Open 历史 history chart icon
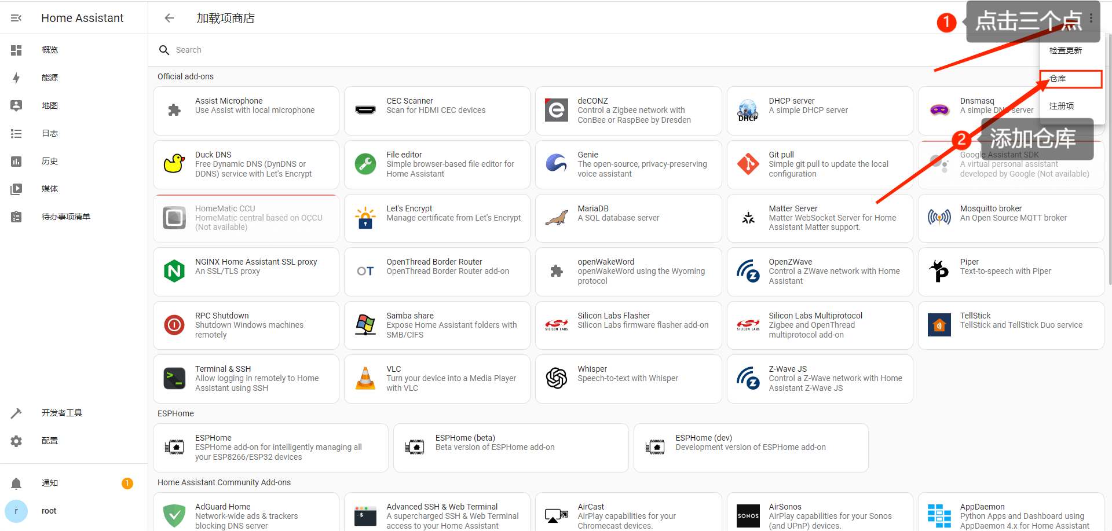The height and width of the screenshot is (531, 1112). point(16,161)
